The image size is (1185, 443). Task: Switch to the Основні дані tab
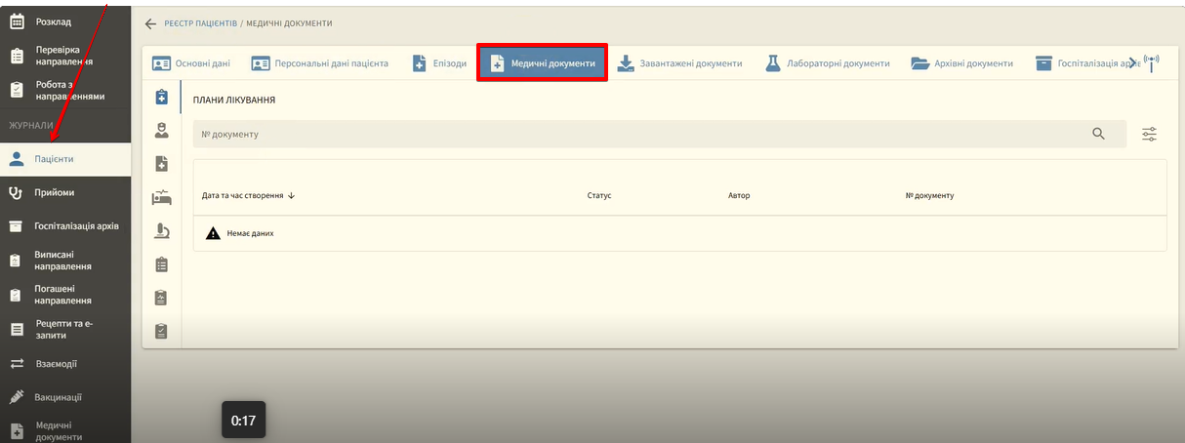coord(191,63)
